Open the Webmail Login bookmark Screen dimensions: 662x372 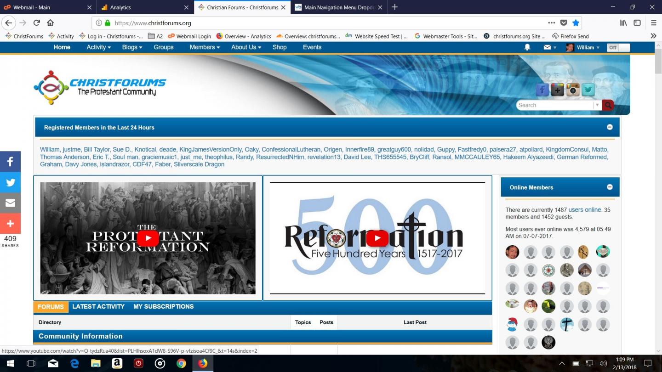189,36
